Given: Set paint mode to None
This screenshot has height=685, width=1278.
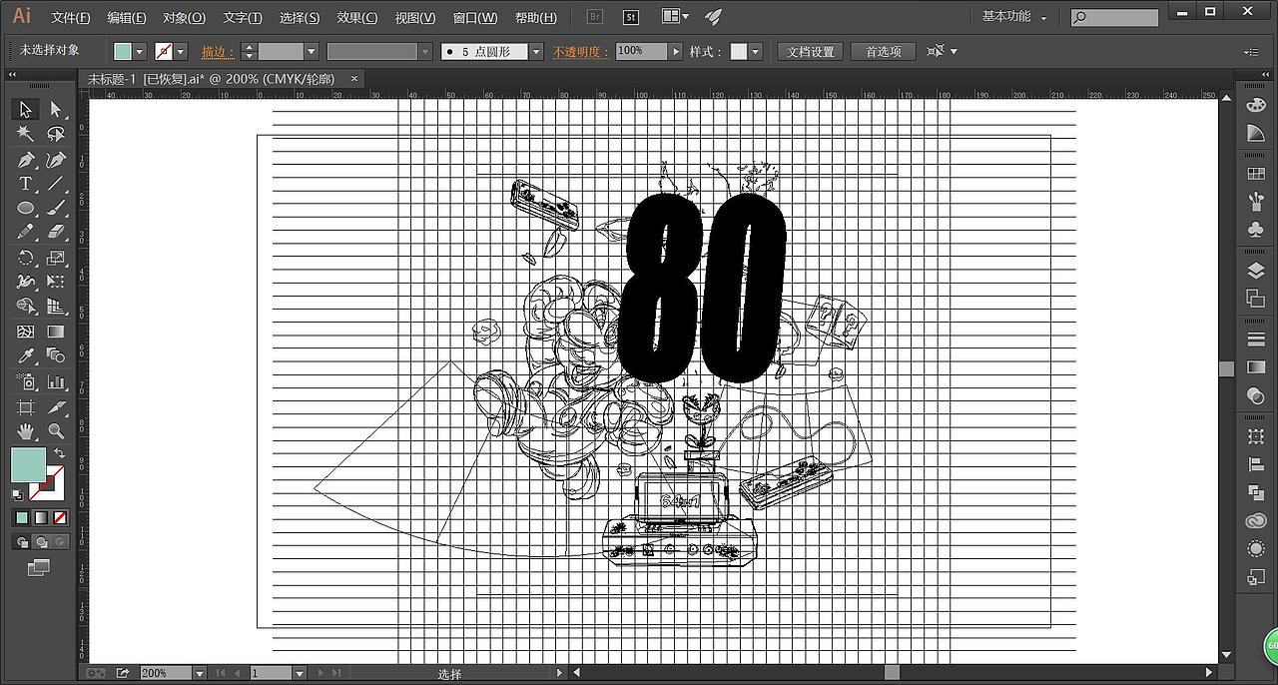Looking at the screenshot, I should coord(60,517).
